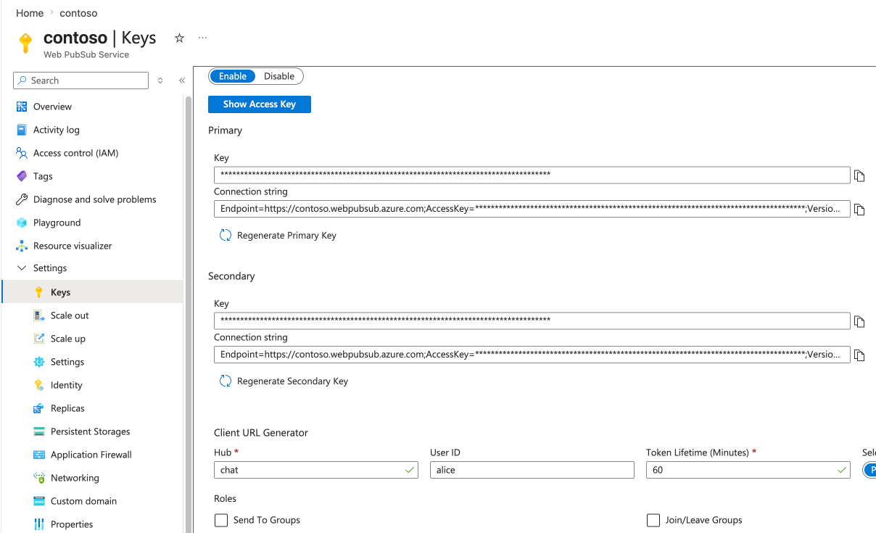876x533 pixels.
Task: Click the Primary Connection string field
Action: (x=532, y=209)
